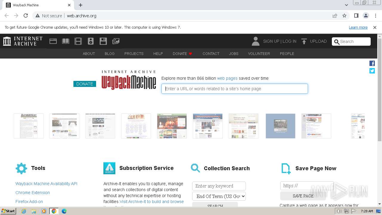The height and width of the screenshot is (215, 382).
Task: Open new tab with plus button
Action: click(81, 5)
